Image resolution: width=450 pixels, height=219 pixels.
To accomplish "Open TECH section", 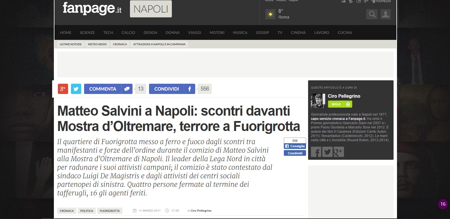I will click(108, 32).
